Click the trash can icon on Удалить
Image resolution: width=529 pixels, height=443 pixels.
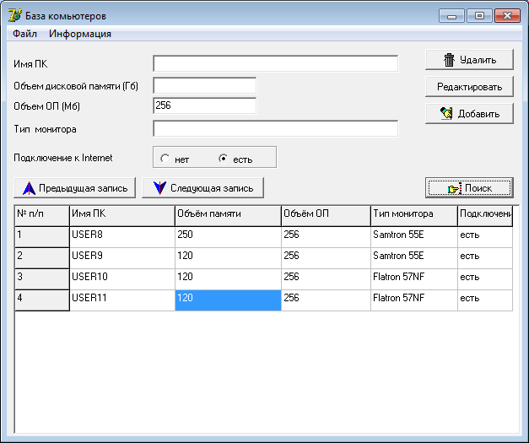(x=450, y=59)
